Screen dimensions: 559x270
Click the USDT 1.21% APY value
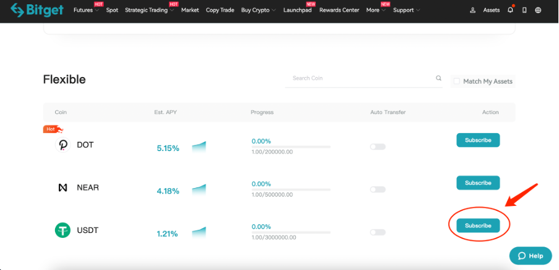[168, 234]
